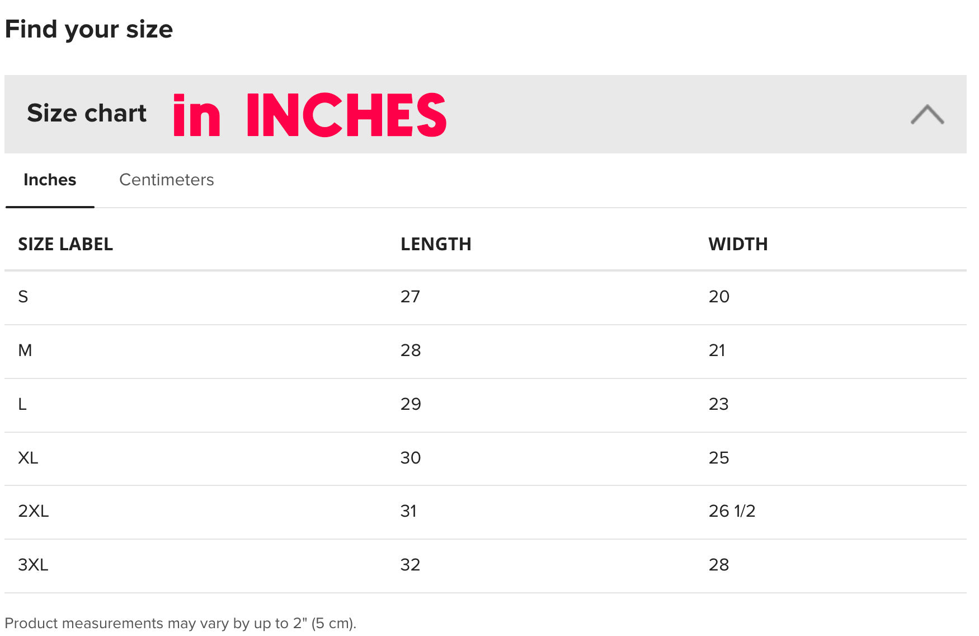Click the 26 1/2 width value
Screen dimensions: 979x636
point(732,511)
